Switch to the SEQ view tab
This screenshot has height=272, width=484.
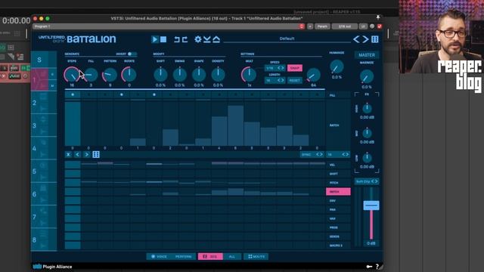(210, 256)
